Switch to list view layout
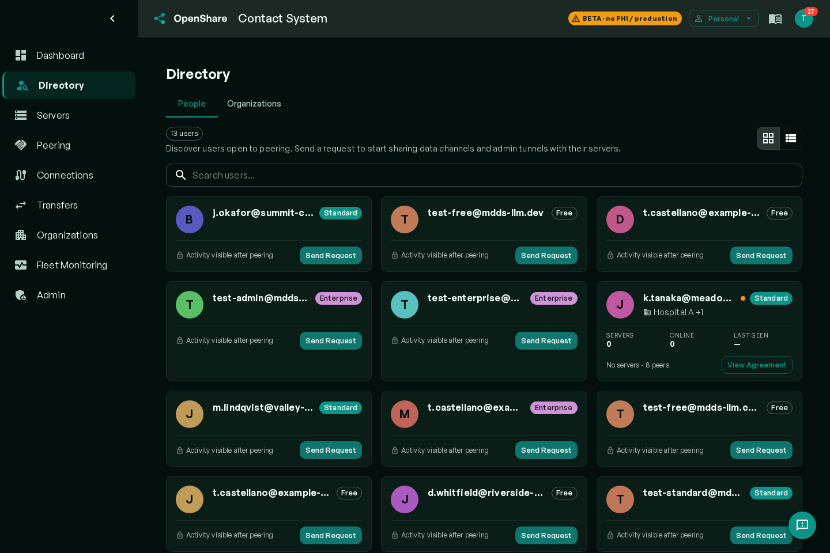Image resolution: width=830 pixels, height=553 pixels. [791, 138]
